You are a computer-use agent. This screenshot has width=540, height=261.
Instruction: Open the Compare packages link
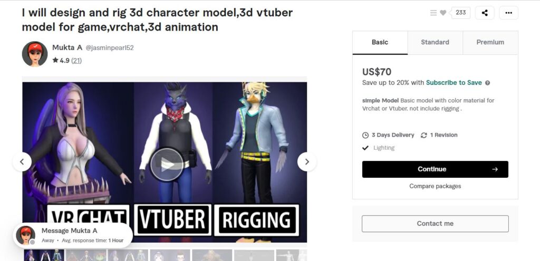(x=435, y=186)
